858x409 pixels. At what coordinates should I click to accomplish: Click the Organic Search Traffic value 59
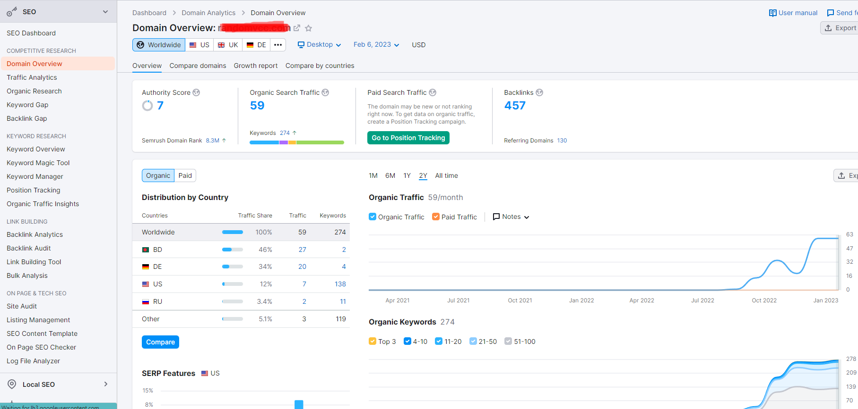(257, 106)
